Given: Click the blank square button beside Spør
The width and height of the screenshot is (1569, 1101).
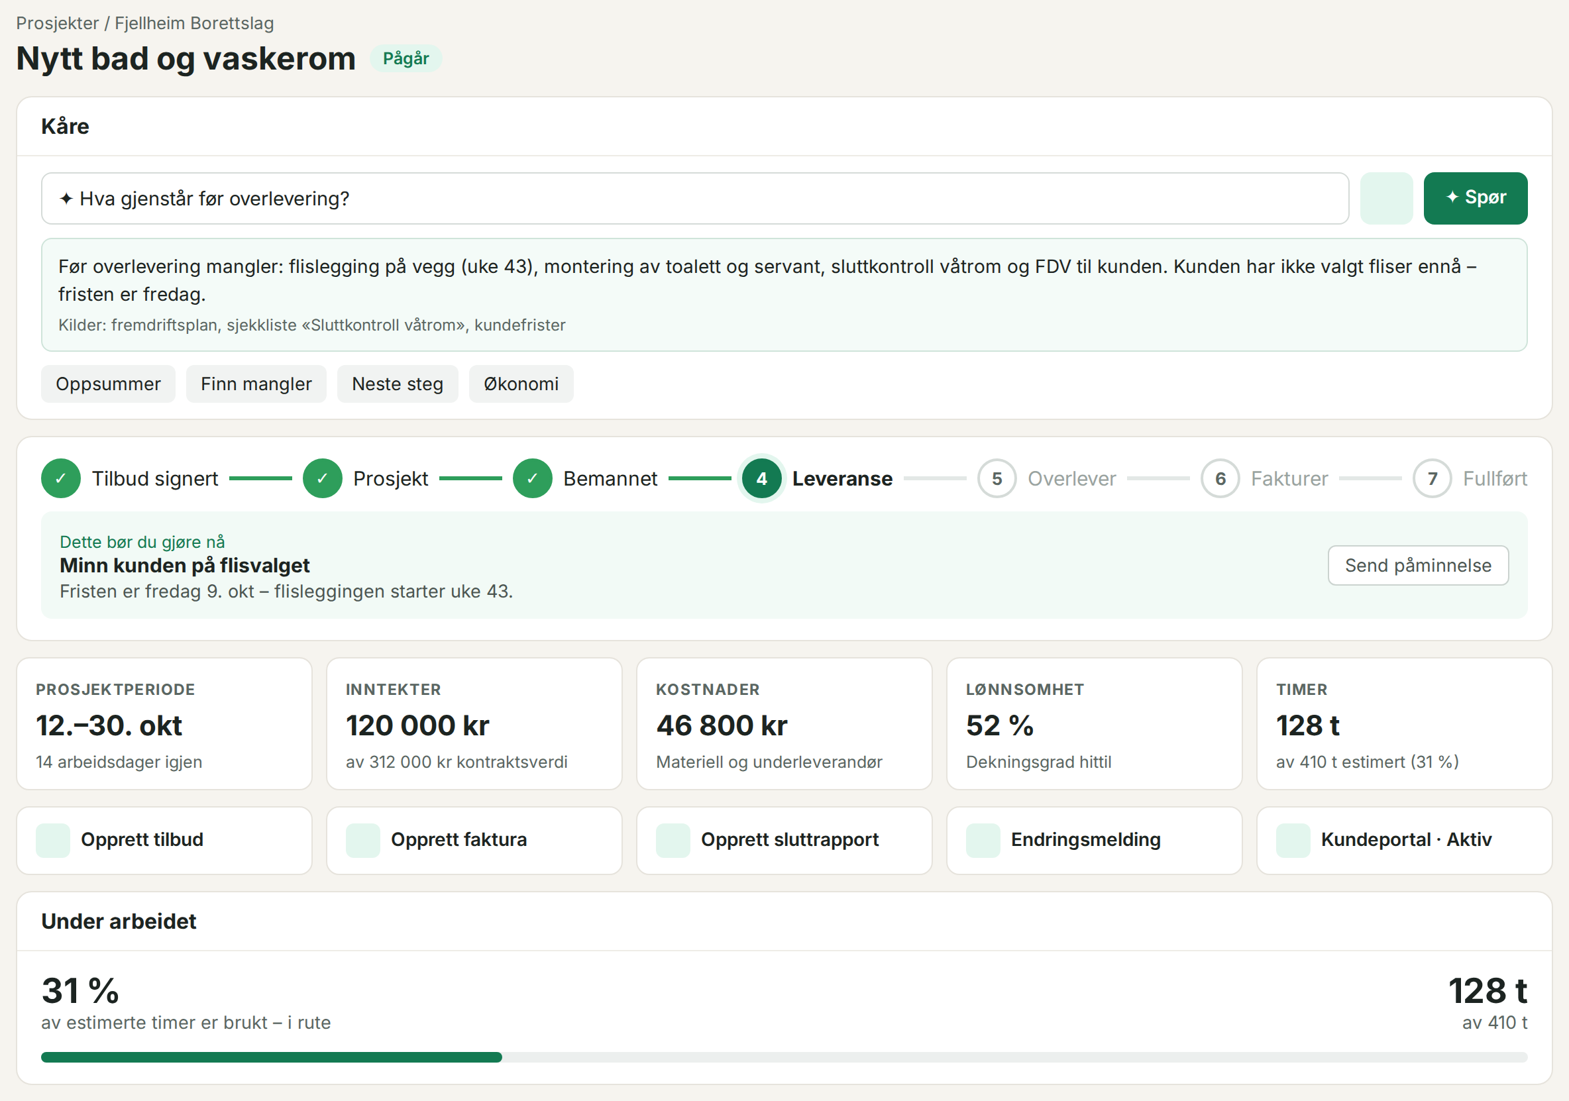Looking at the screenshot, I should 1386,198.
